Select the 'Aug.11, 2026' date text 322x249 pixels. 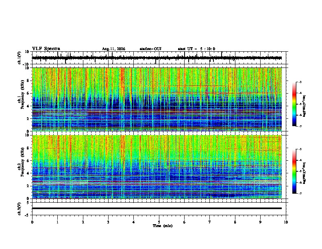(113, 49)
